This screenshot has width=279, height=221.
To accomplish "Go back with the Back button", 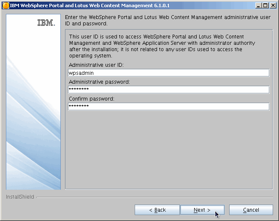I will coord(157,210).
